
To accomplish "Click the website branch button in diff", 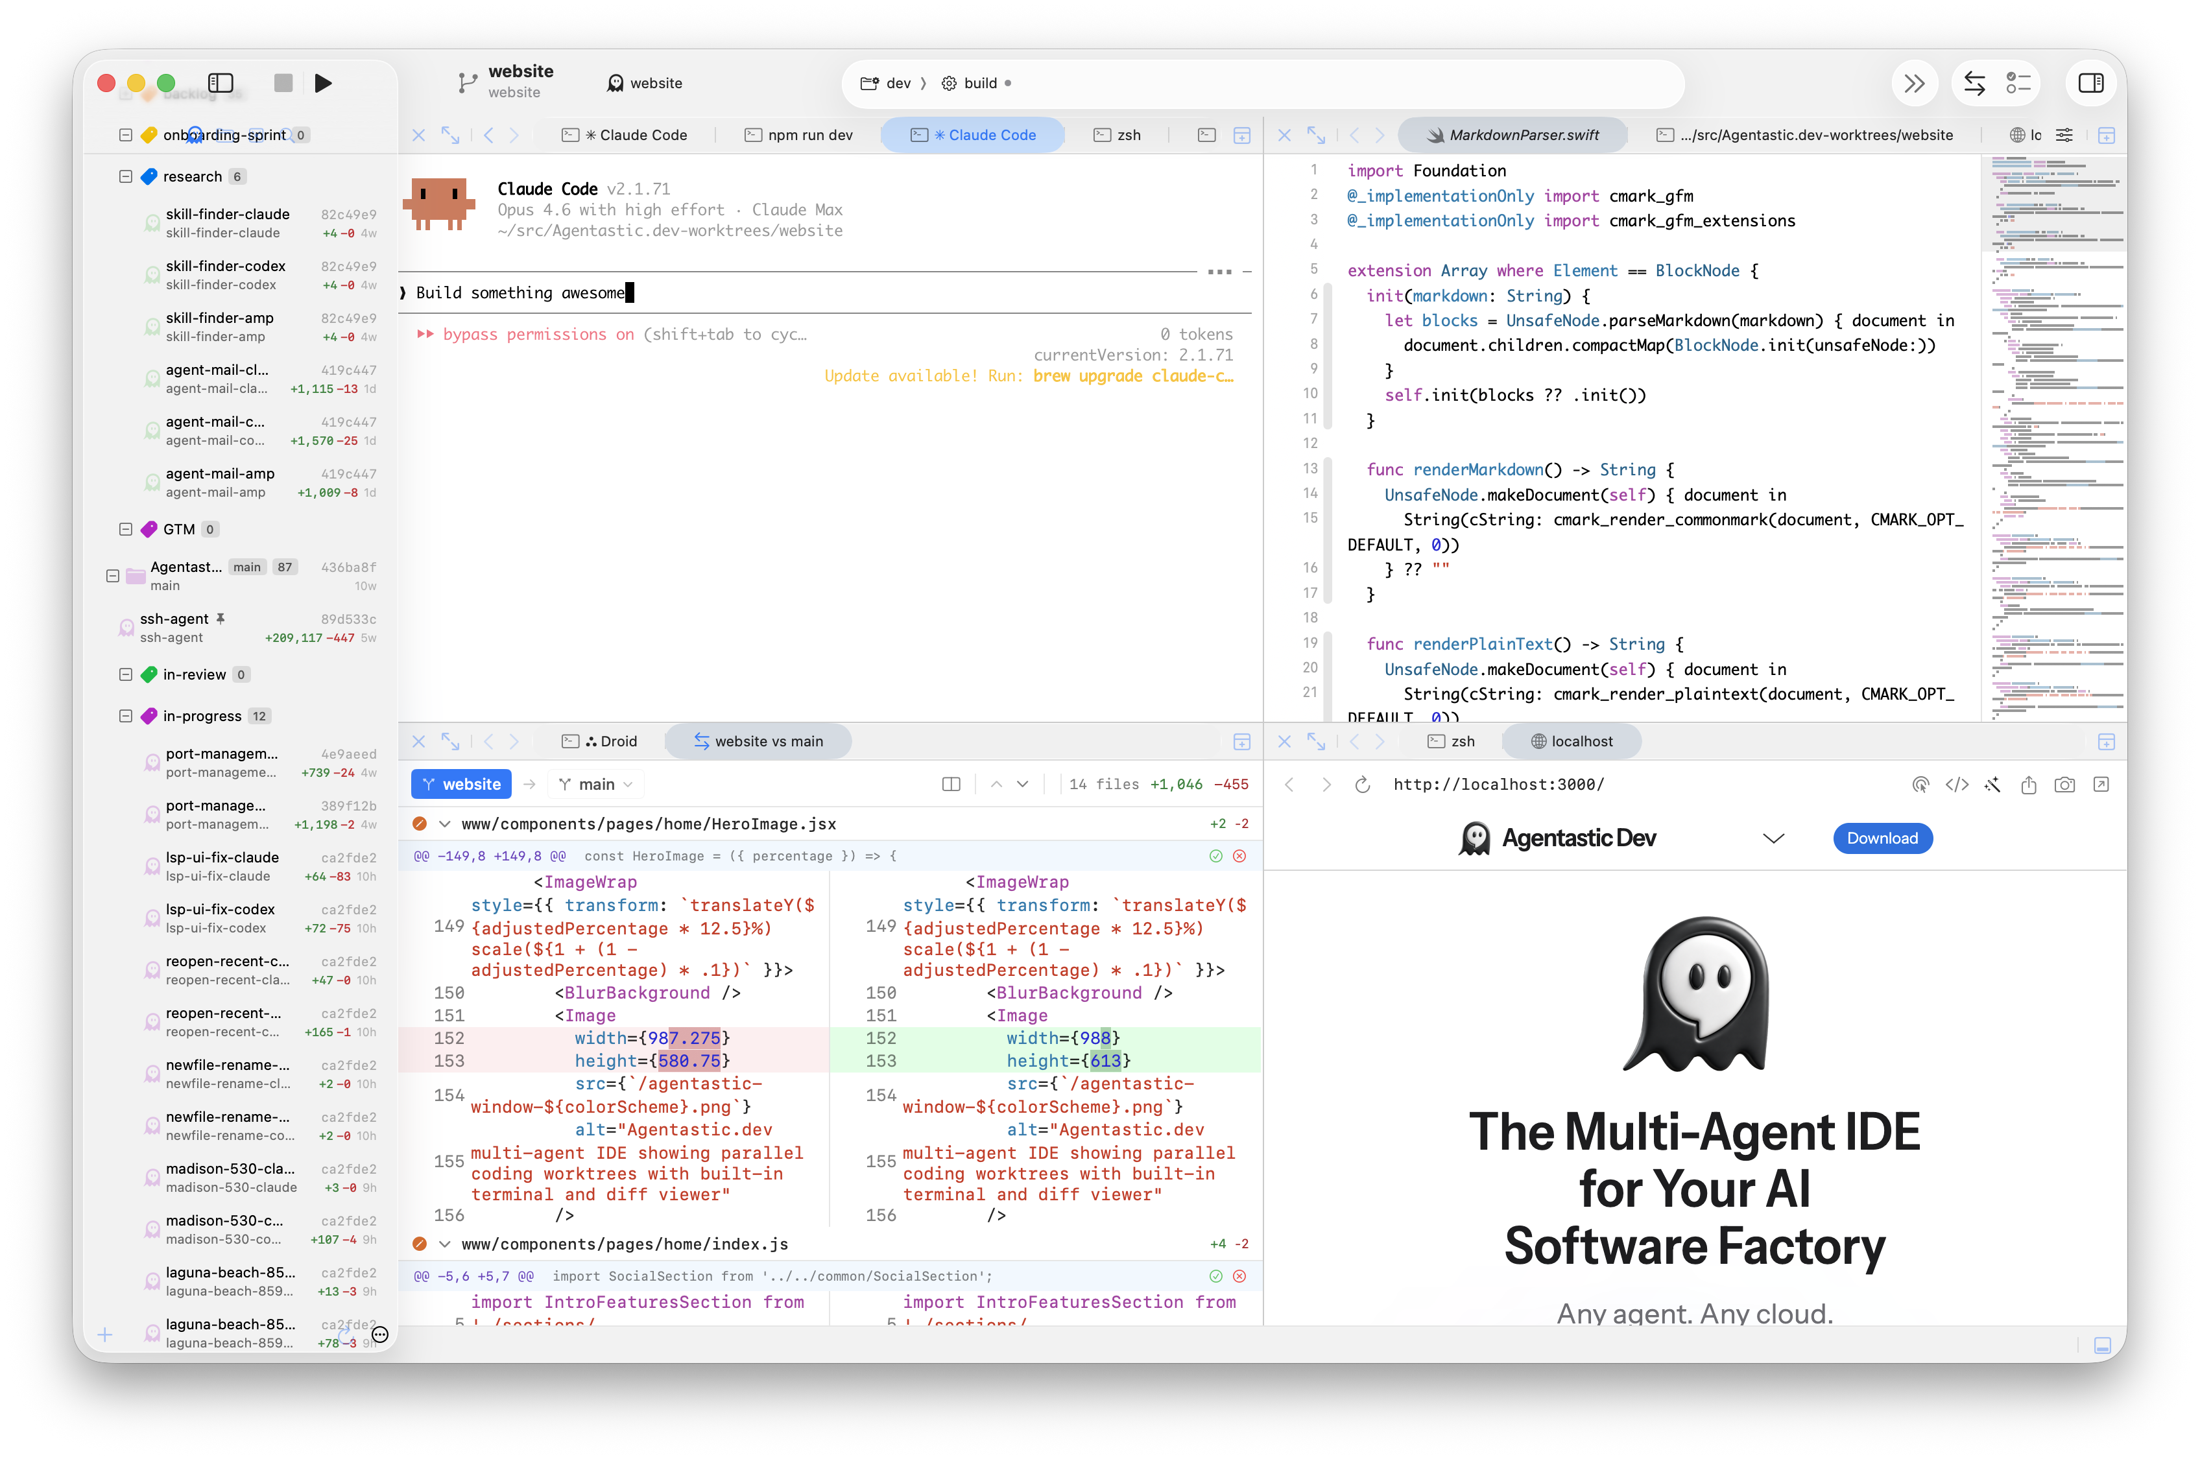I will point(462,785).
